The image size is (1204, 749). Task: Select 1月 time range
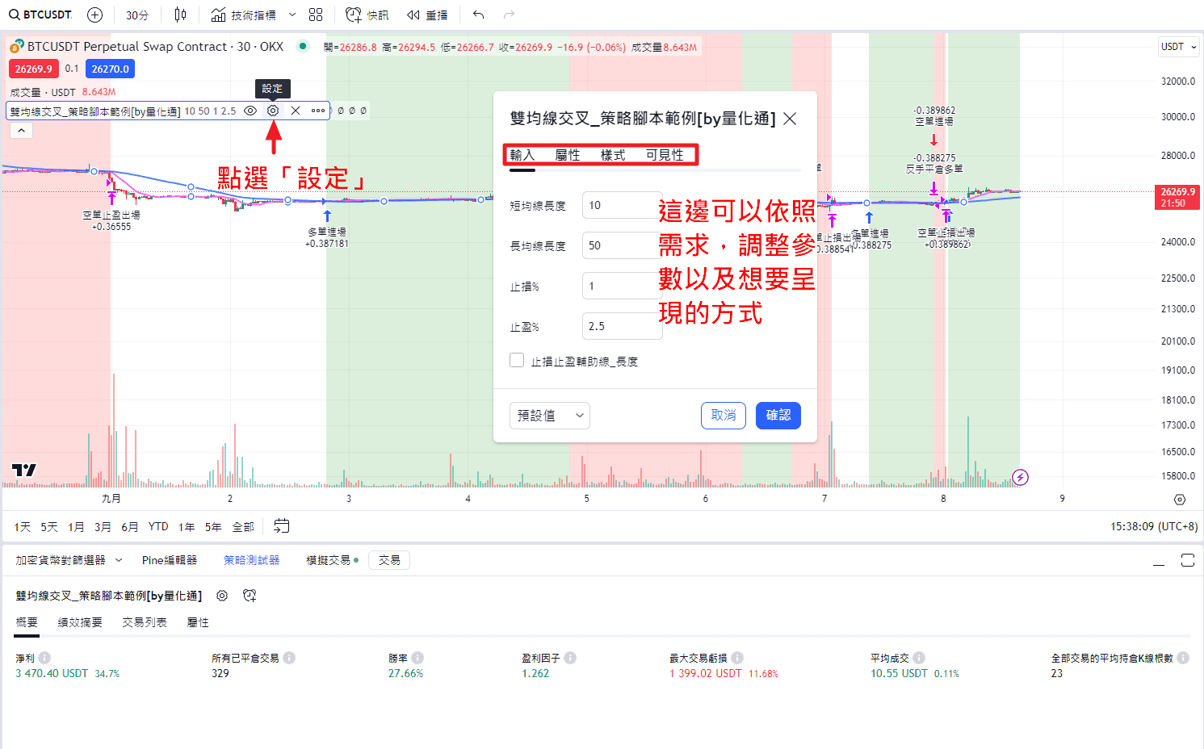coord(76,527)
